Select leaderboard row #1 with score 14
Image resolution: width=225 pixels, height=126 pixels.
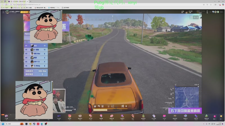pyautogui.click(x=36, y=46)
